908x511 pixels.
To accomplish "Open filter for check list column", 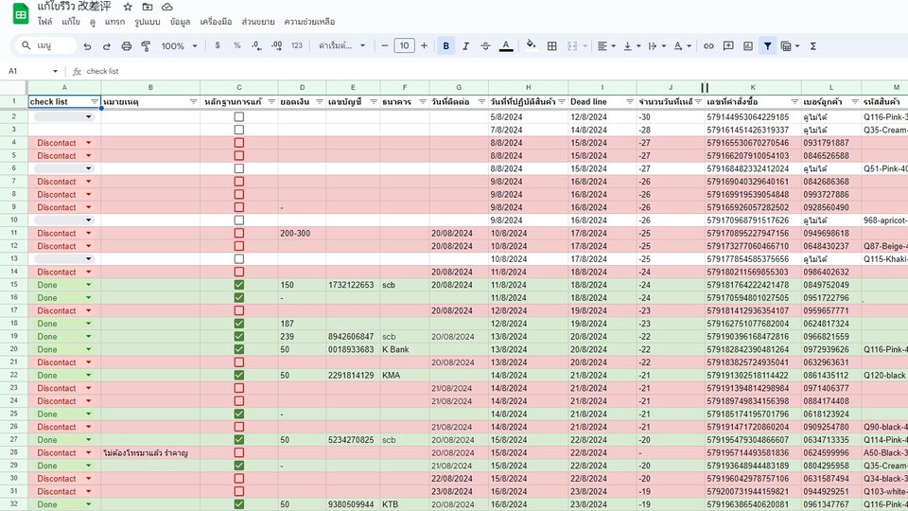I will [x=95, y=102].
